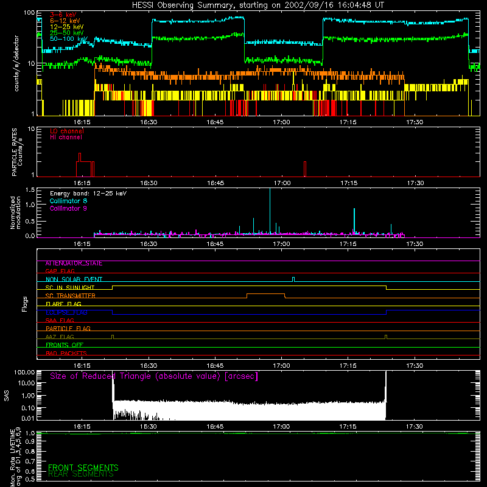Click the 'Energy band: 12-25 keV' label
487x487 pixels.
pos(88,194)
